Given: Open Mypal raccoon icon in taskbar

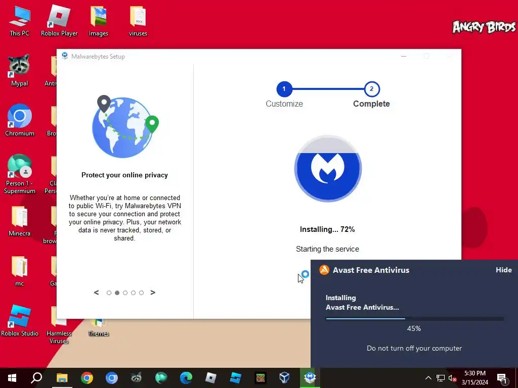Looking at the screenshot, I should [136, 378].
